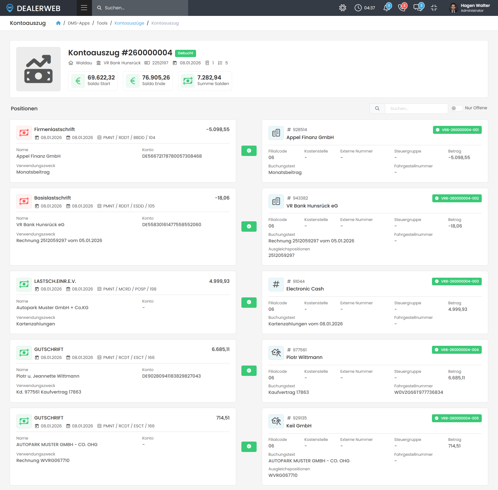Go to DMS-Apps breadcrumb
Screen dimensions: 498x490
(x=79, y=23)
